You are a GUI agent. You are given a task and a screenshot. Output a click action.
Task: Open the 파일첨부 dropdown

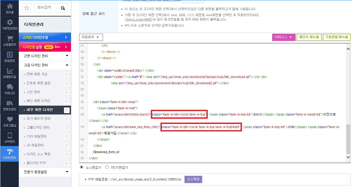pos(91,37)
